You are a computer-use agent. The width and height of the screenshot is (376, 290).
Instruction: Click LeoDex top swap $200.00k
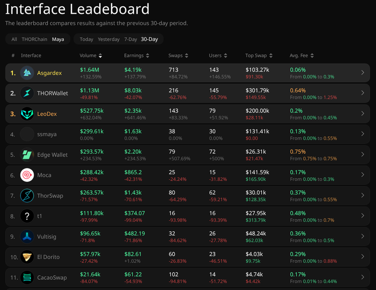pyautogui.click(x=258, y=111)
